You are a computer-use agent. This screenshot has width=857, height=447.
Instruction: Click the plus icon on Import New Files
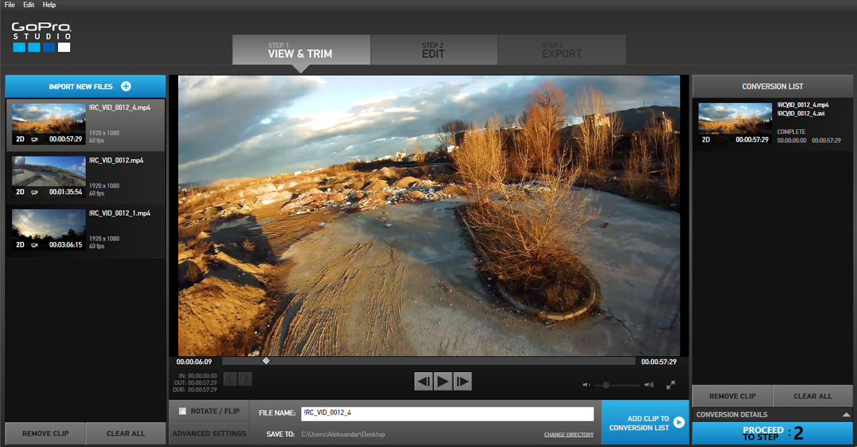(x=126, y=86)
